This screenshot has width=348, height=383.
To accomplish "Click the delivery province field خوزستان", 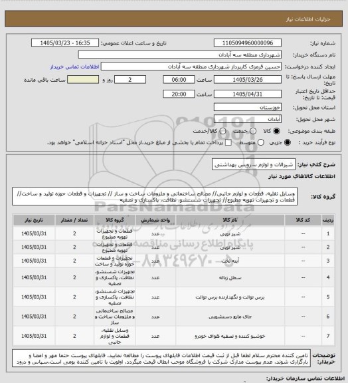I will pos(248,107).
